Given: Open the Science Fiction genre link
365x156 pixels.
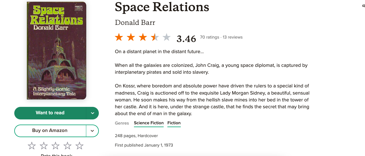Looking at the screenshot, I should click(149, 123).
